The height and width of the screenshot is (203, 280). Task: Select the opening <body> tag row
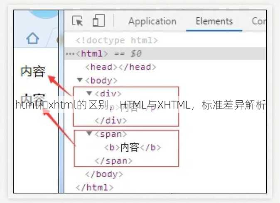101,80
